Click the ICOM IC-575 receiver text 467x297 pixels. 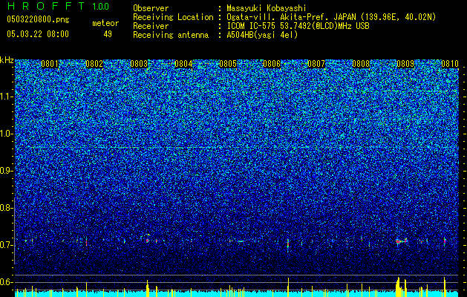298,26
